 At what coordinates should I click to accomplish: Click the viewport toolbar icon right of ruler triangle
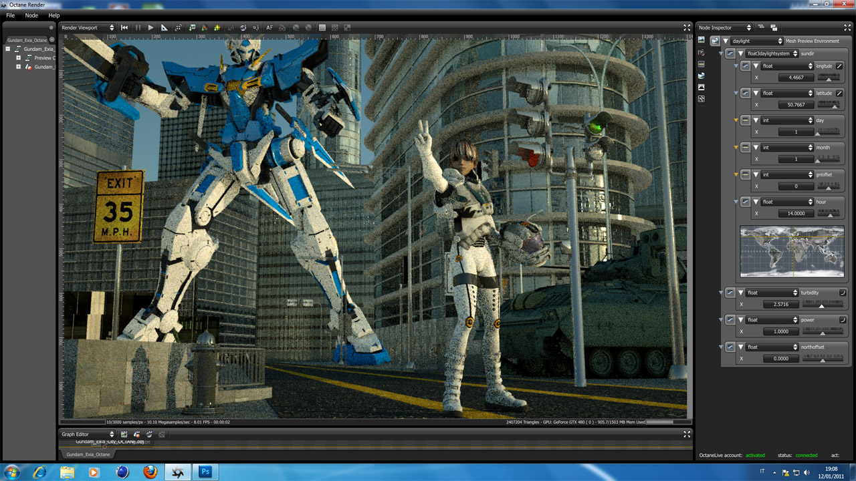(x=178, y=27)
